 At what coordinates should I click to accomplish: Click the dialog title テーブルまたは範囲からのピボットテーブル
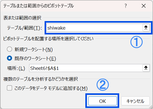click(38, 6)
